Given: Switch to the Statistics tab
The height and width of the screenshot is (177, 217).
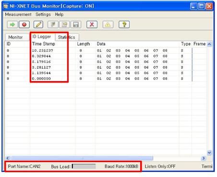Looking at the screenshot, I should [67, 37].
